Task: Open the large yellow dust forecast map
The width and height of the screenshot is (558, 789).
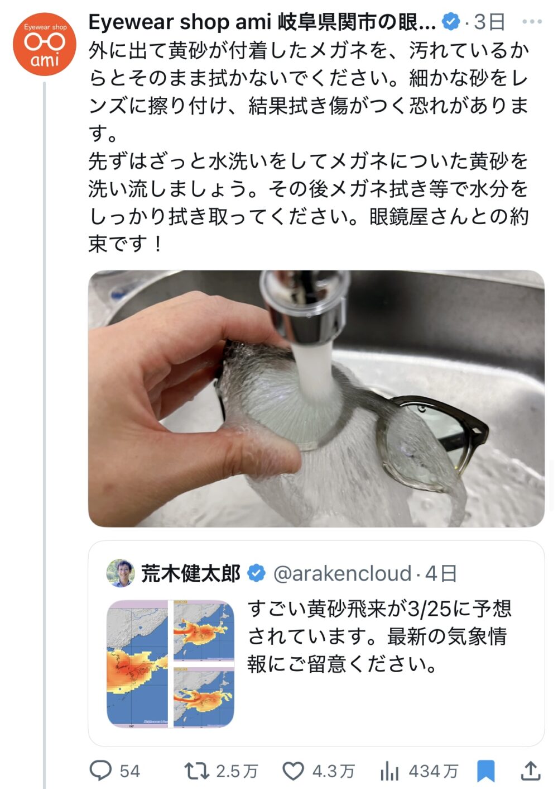Action: click(137, 663)
